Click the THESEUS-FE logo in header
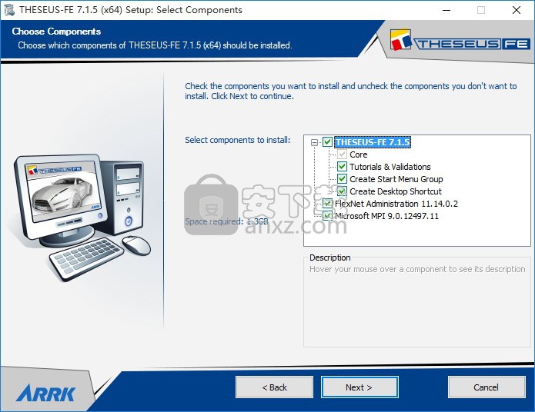 pyautogui.click(x=460, y=41)
